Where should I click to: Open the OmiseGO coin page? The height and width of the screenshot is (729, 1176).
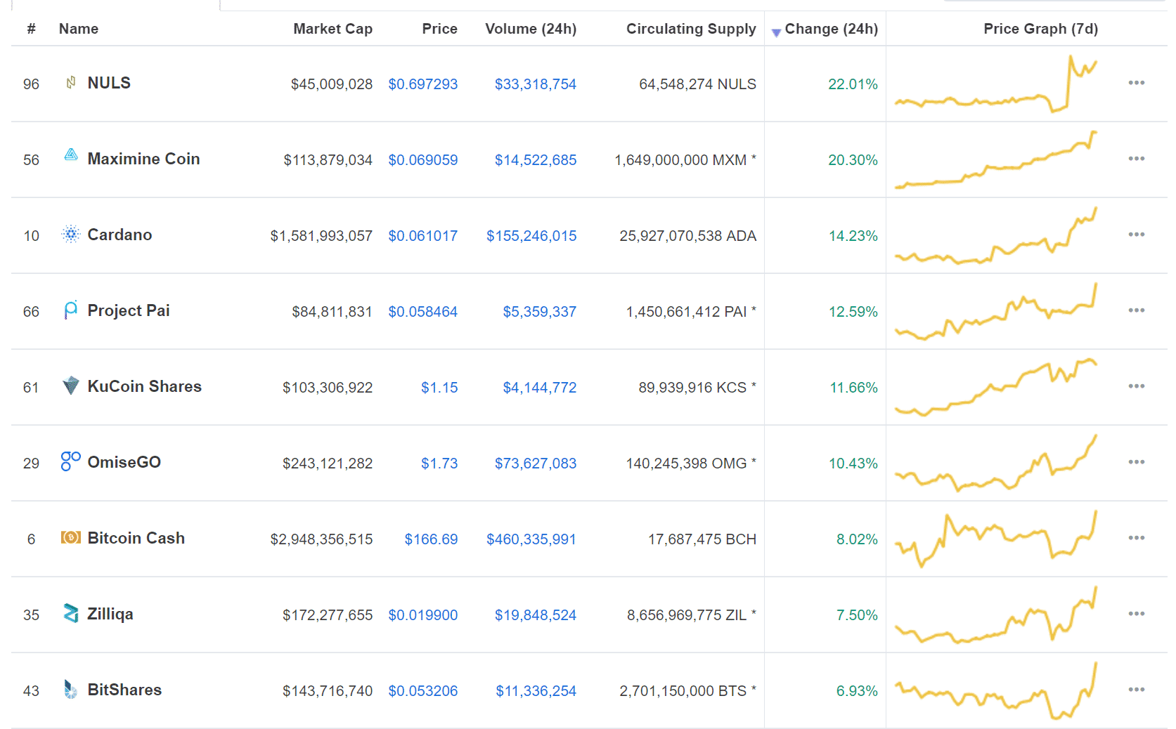pyautogui.click(x=124, y=462)
